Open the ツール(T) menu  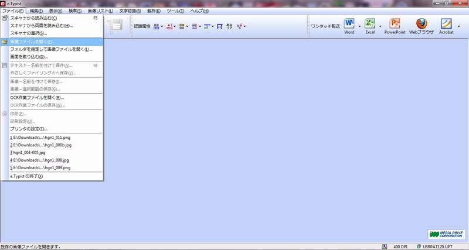pos(175,11)
